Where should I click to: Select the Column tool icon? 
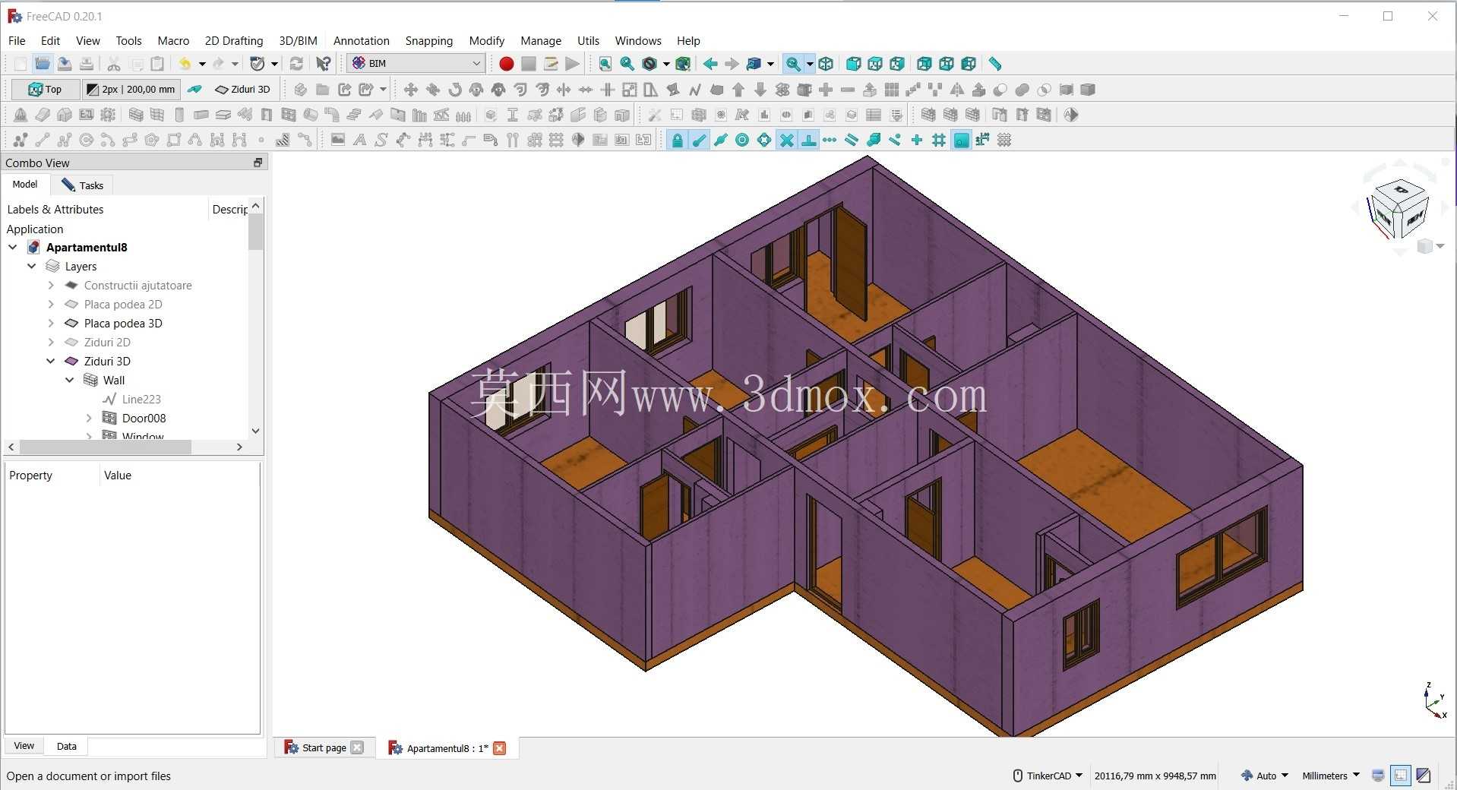[179, 115]
